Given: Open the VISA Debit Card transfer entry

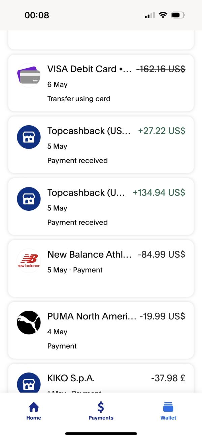Looking at the screenshot, I should pos(101,83).
